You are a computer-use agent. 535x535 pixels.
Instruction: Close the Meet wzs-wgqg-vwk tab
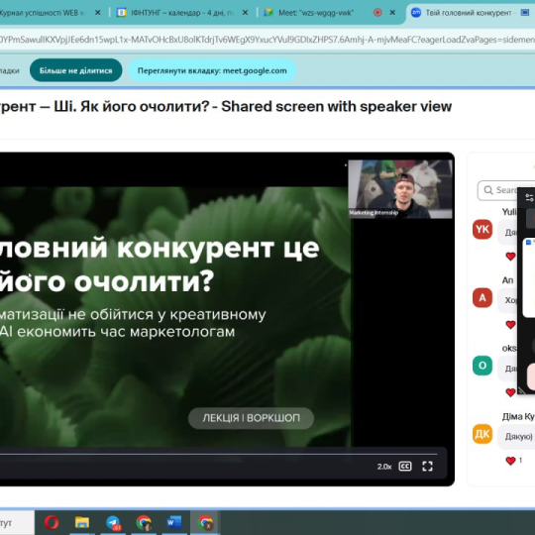coord(392,13)
